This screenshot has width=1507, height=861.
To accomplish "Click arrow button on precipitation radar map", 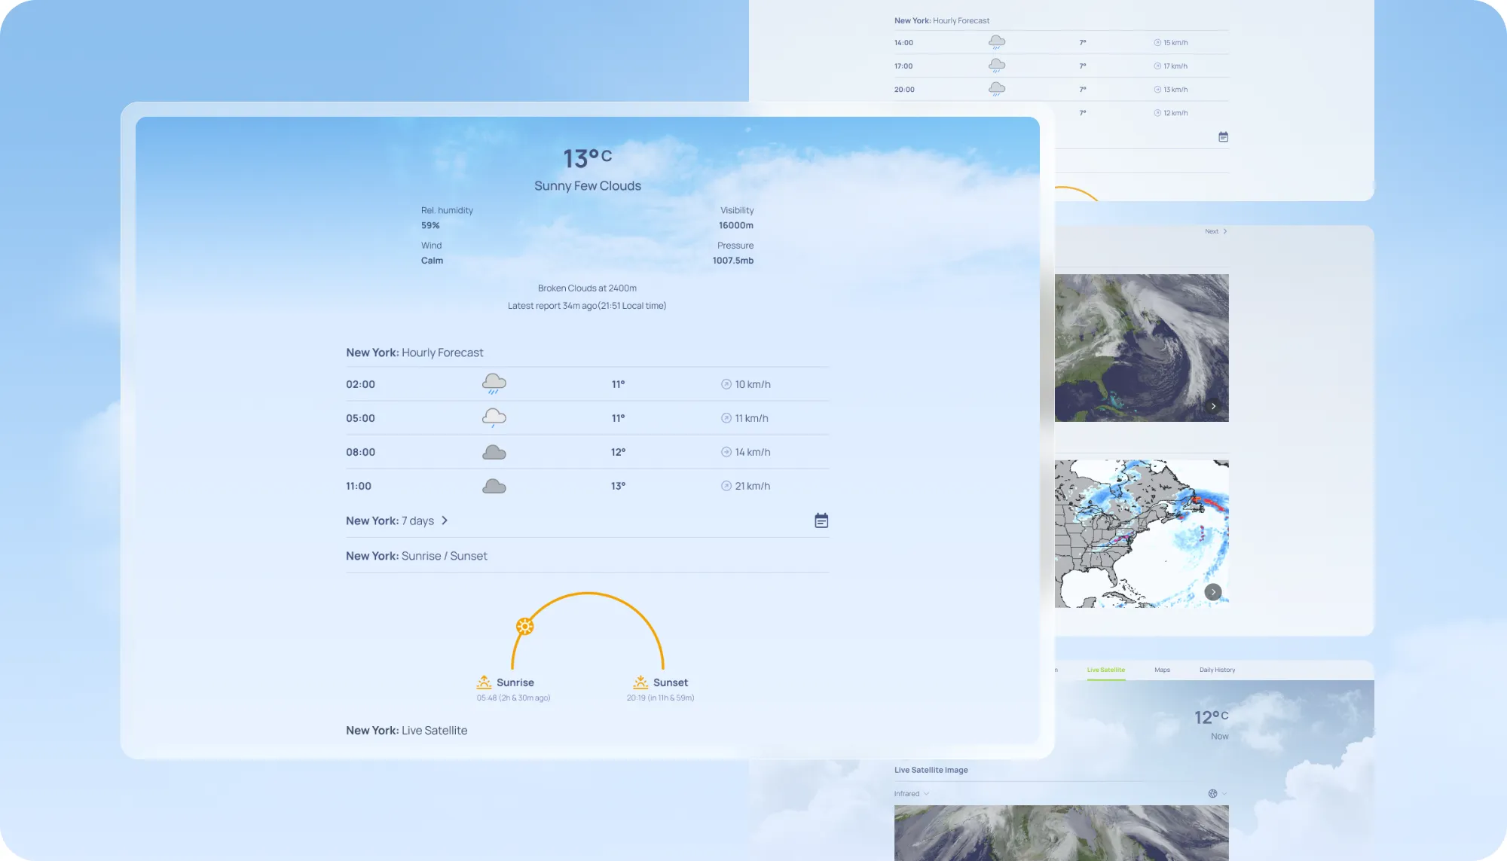I will click(x=1212, y=592).
